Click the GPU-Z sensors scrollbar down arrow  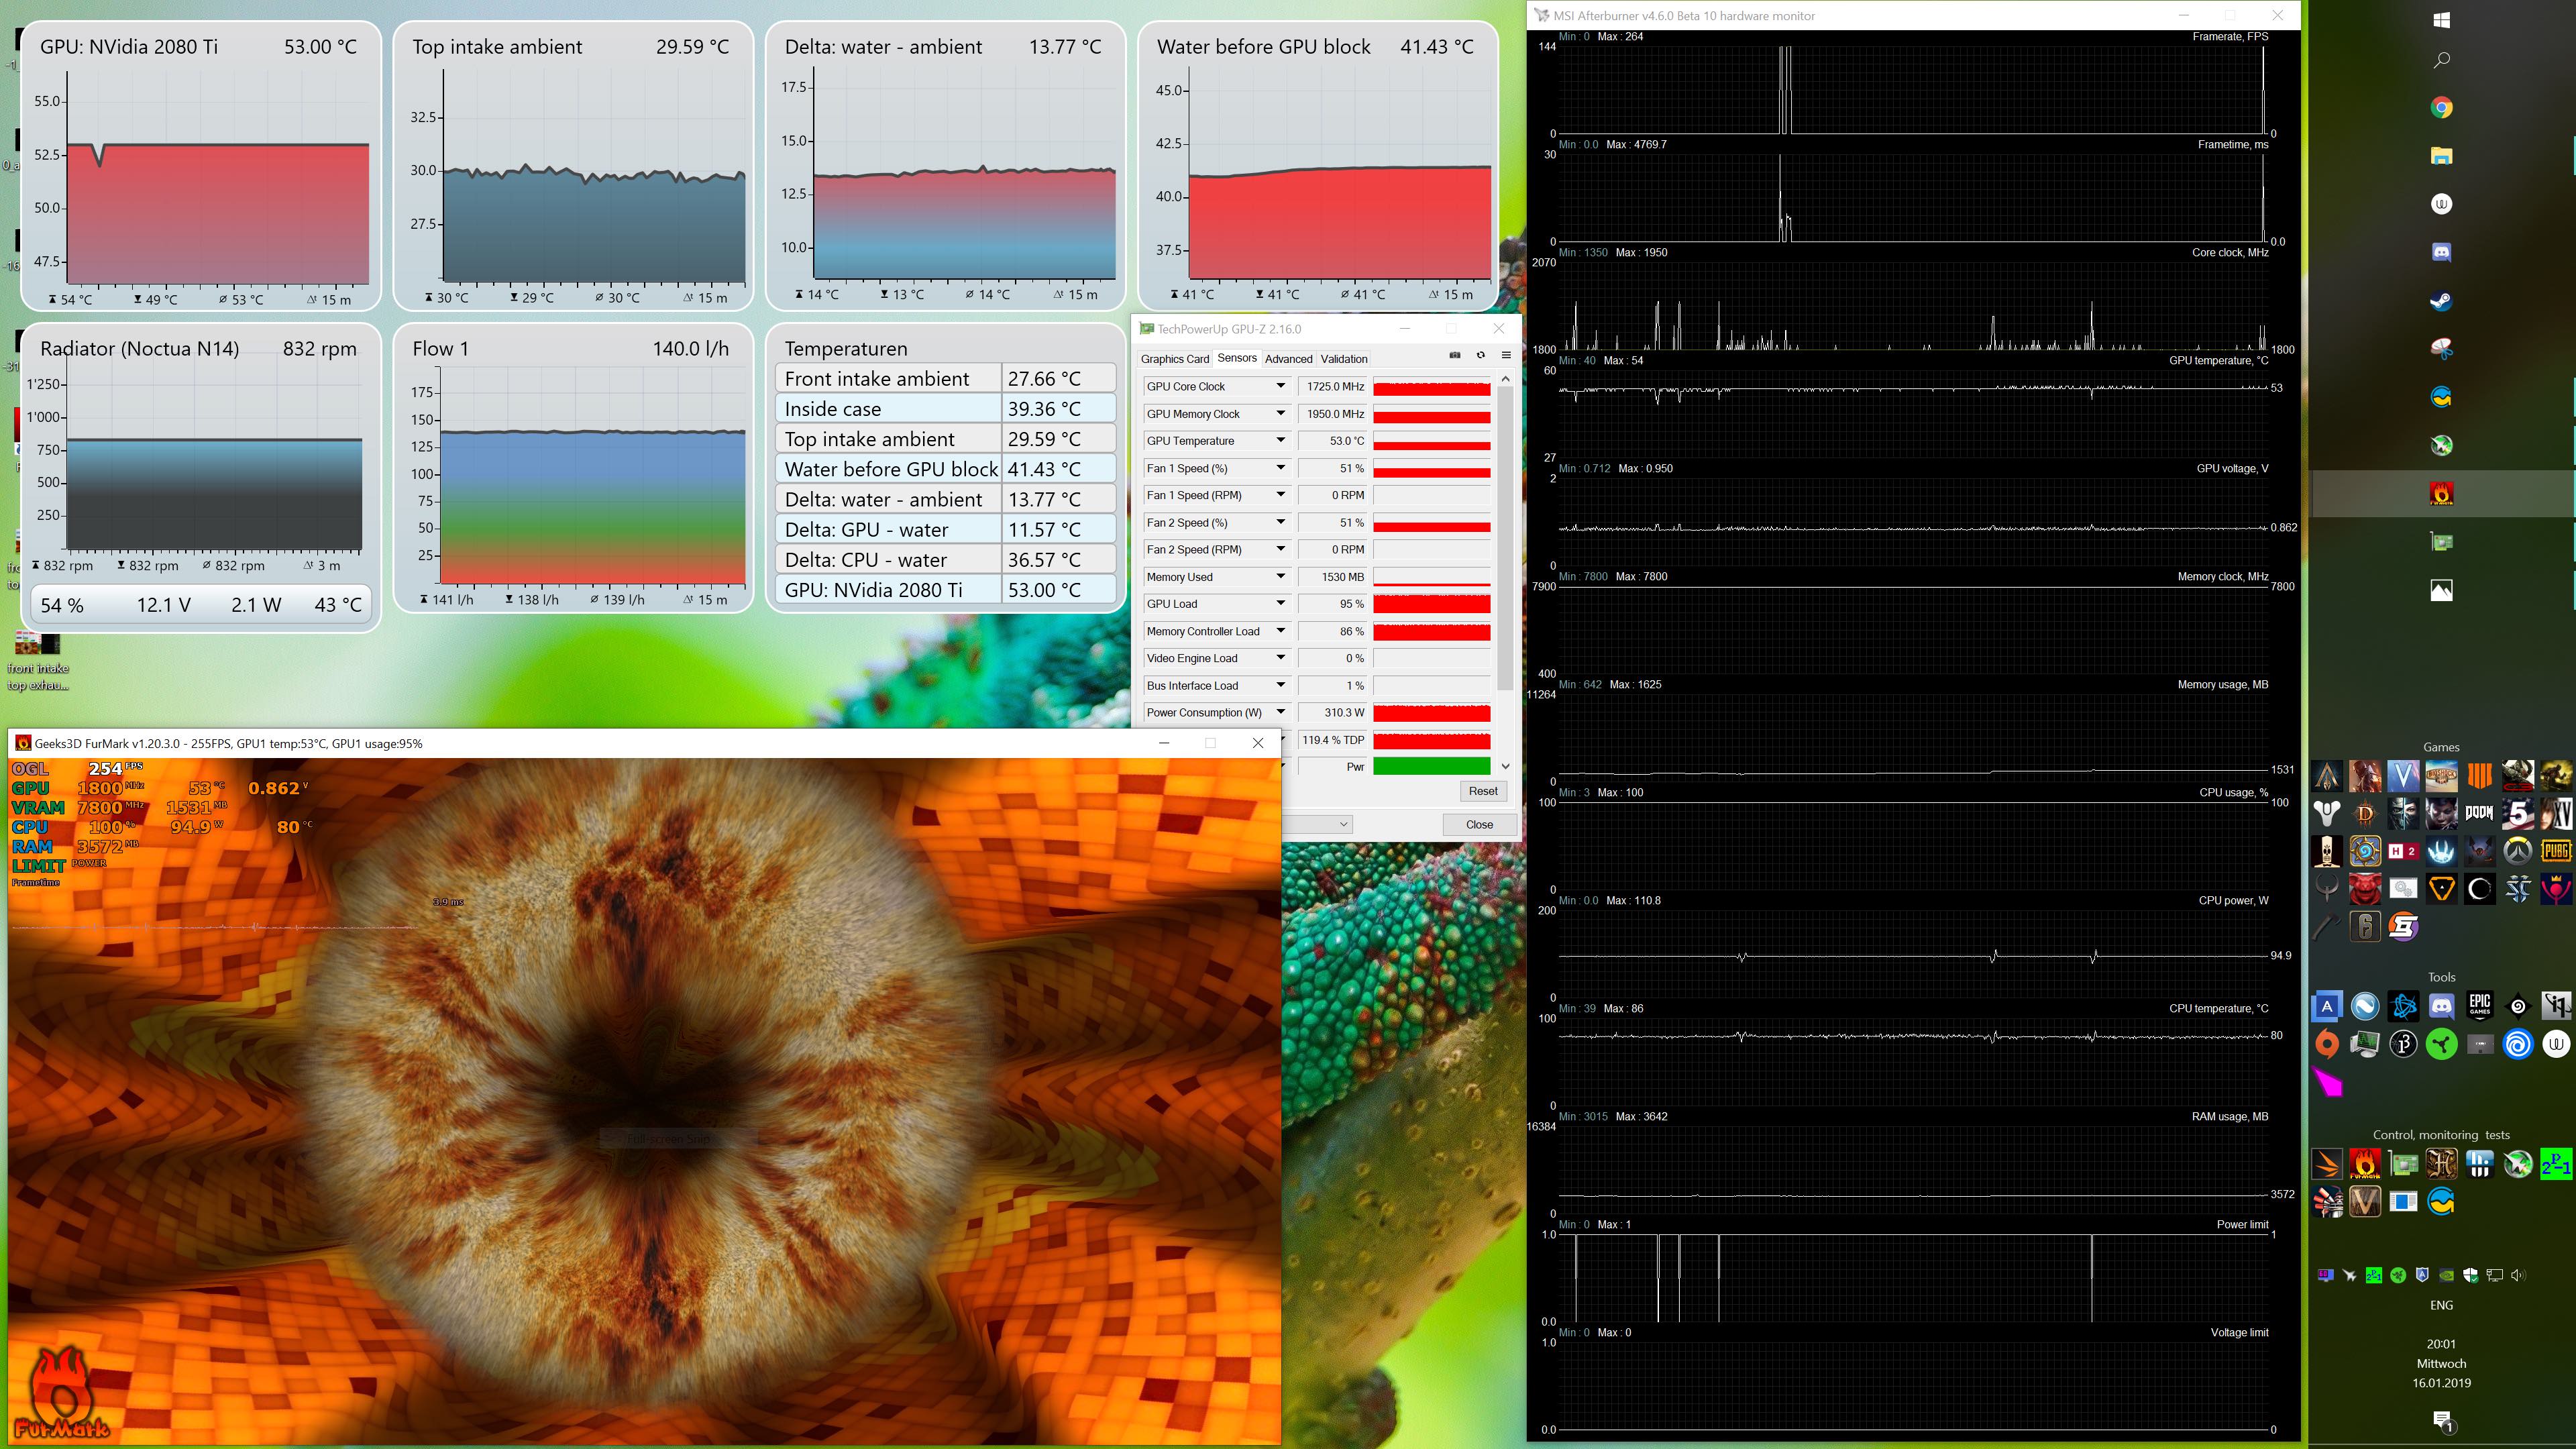[1506, 767]
